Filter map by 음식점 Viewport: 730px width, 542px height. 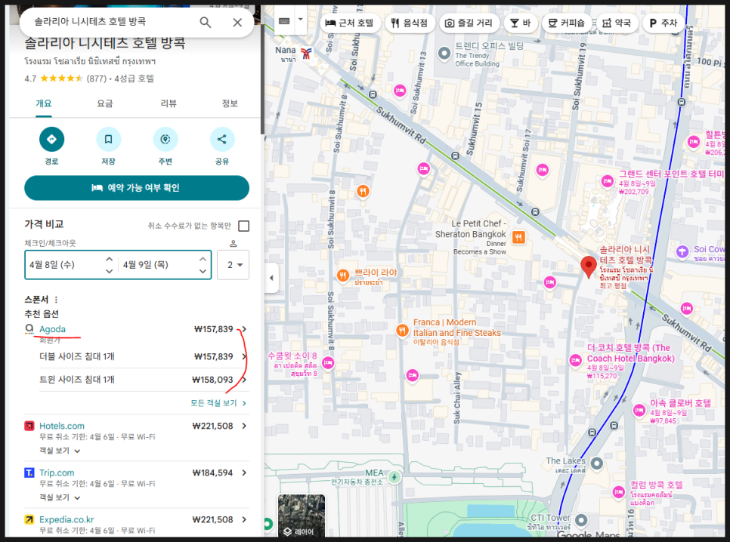(410, 23)
